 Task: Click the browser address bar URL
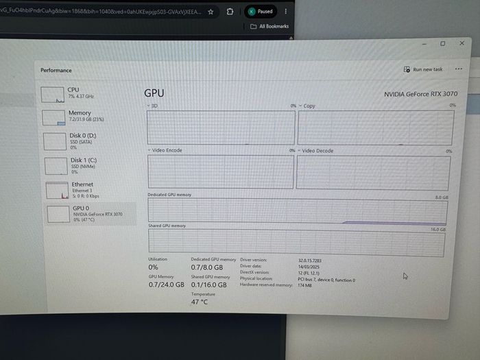[101, 12]
